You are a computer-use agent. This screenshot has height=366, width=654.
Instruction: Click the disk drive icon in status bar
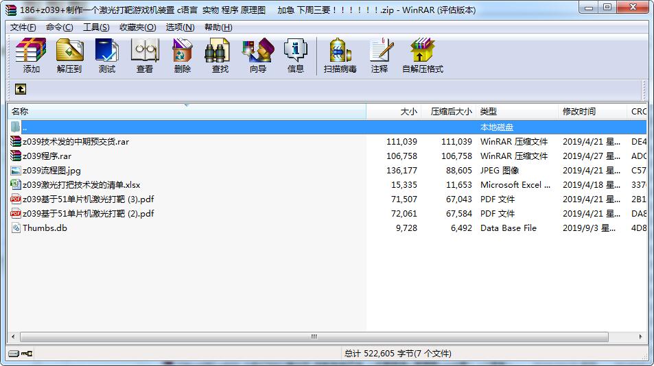tap(14, 354)
